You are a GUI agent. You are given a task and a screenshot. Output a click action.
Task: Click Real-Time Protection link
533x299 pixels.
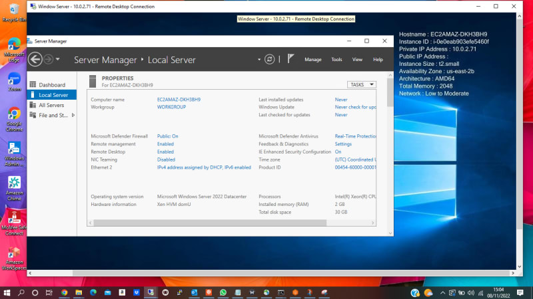(x=355, y=136)
